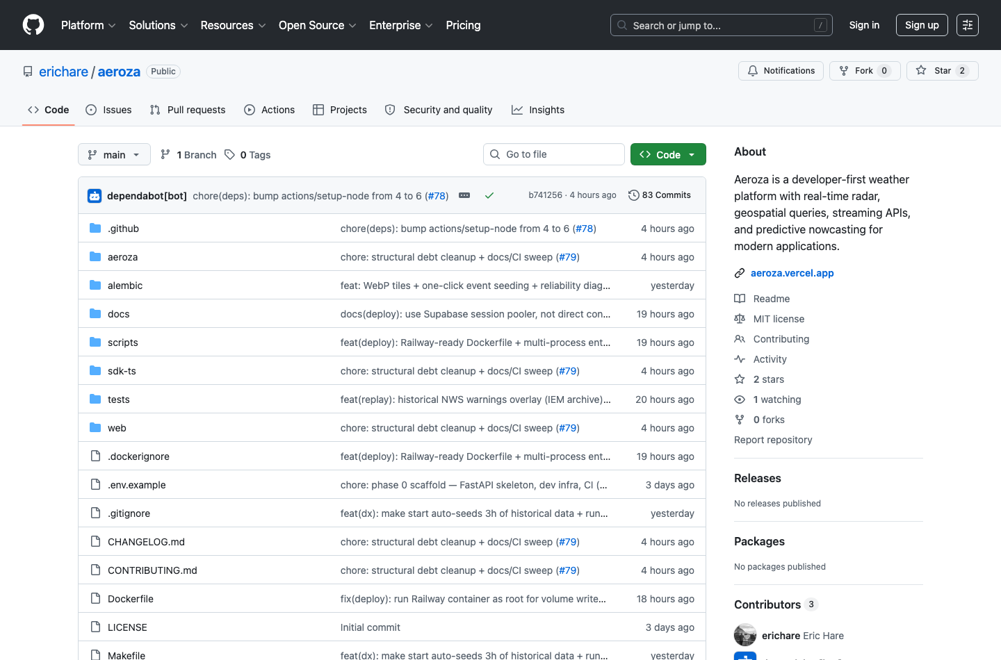Open the Actions tab
The width and height of the screenshot is (1001, 660).
click(270, 110)
